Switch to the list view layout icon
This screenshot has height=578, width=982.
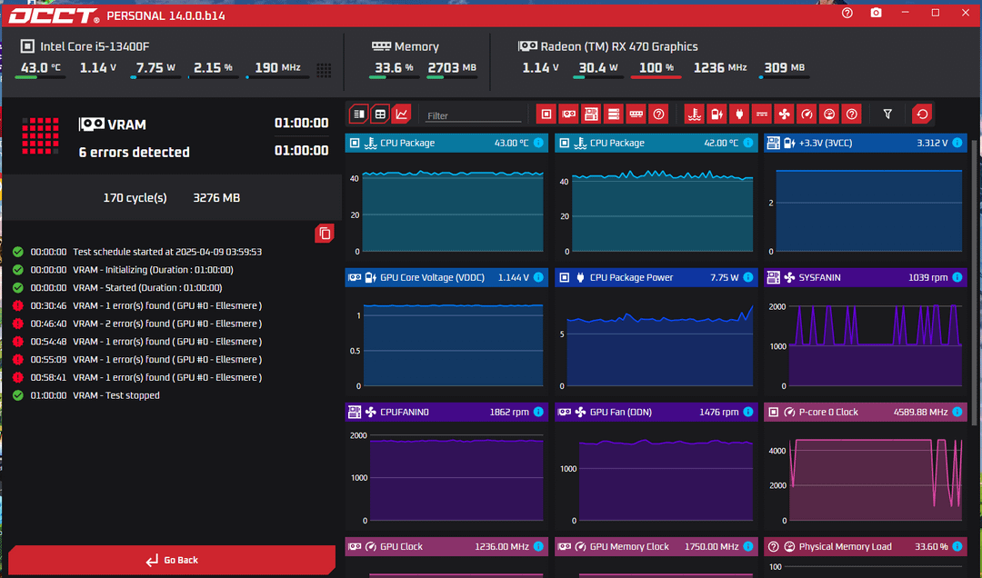click(359, 114)
